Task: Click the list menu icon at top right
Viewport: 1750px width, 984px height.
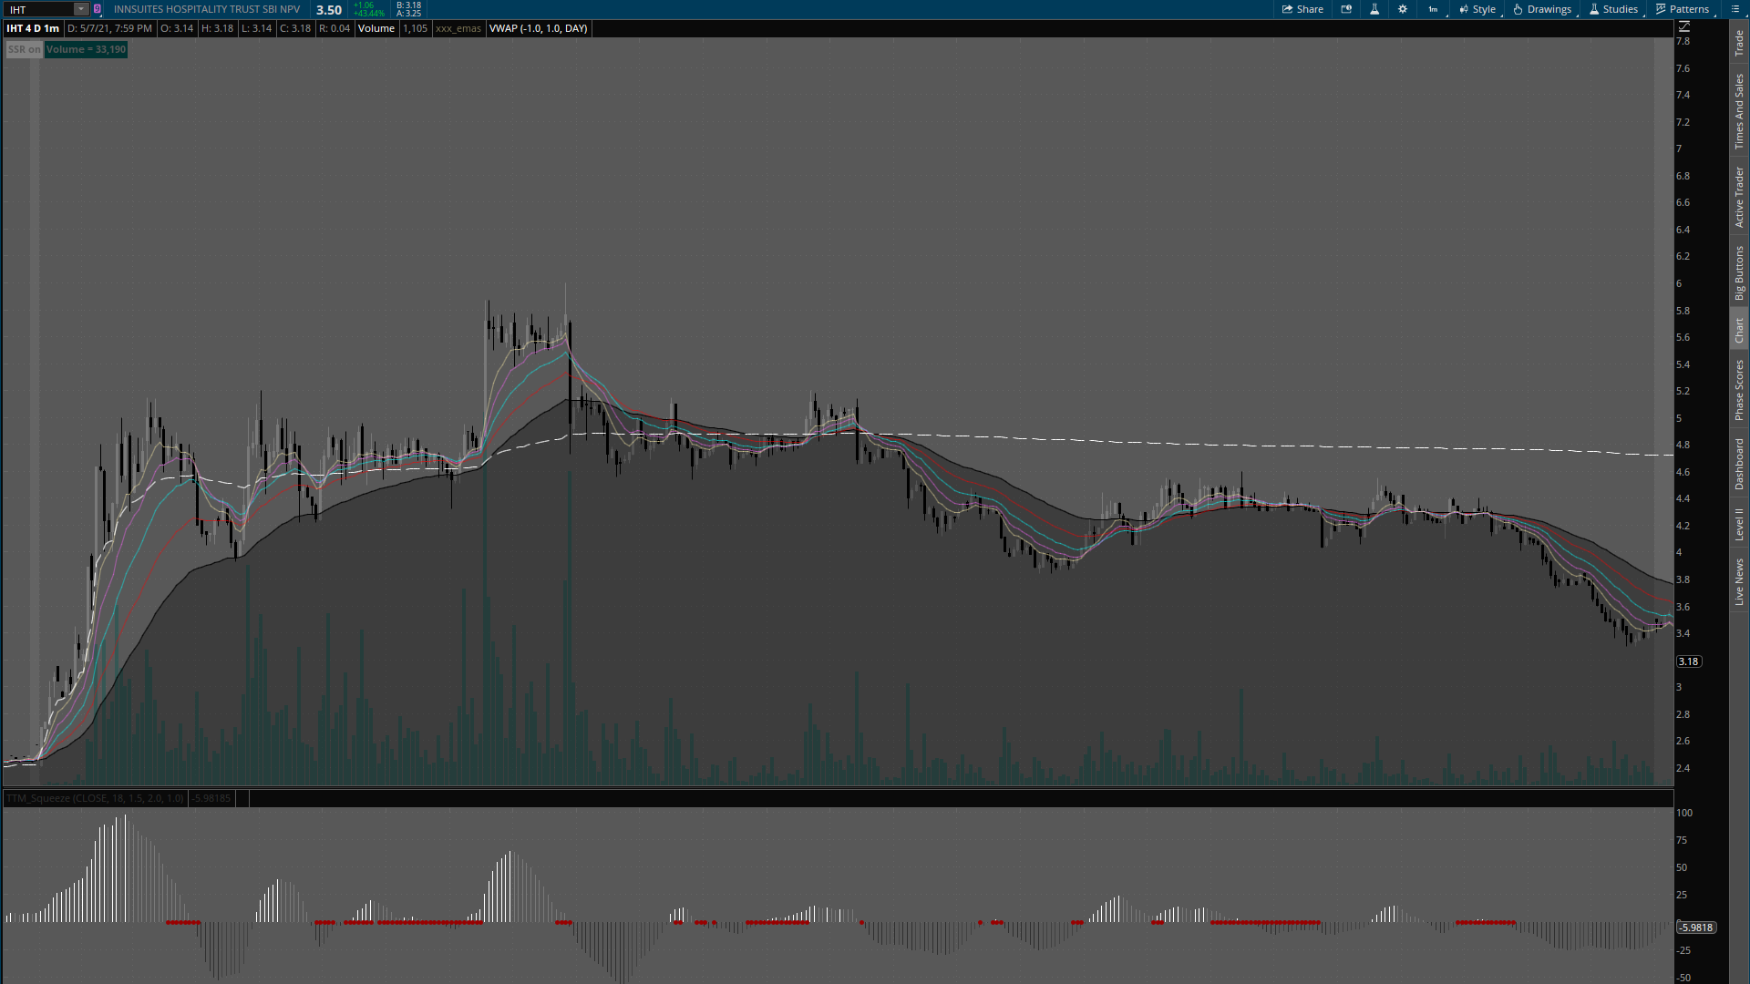Action: pos(1735,9)
